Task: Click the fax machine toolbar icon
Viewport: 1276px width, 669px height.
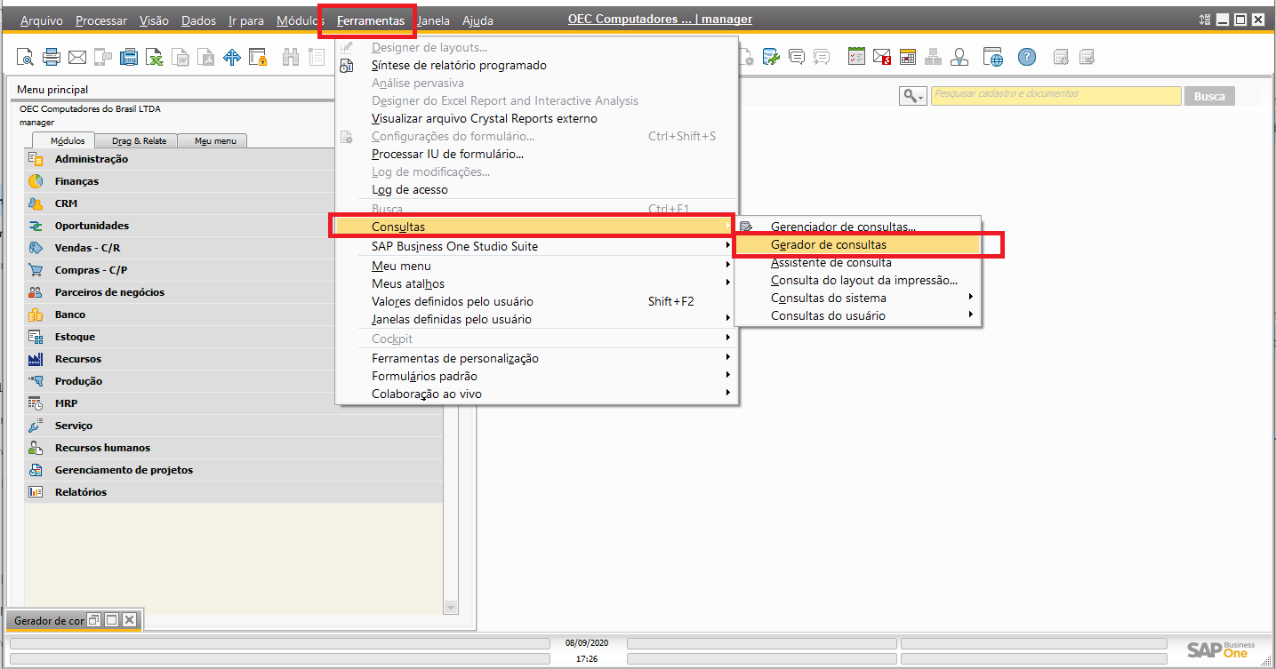Action: [x=129, y=58]
